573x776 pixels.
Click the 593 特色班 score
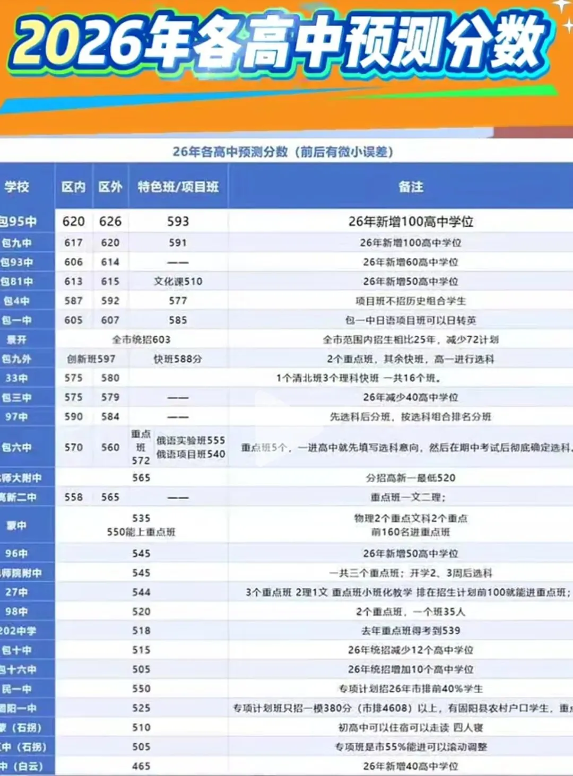(178, 221)
